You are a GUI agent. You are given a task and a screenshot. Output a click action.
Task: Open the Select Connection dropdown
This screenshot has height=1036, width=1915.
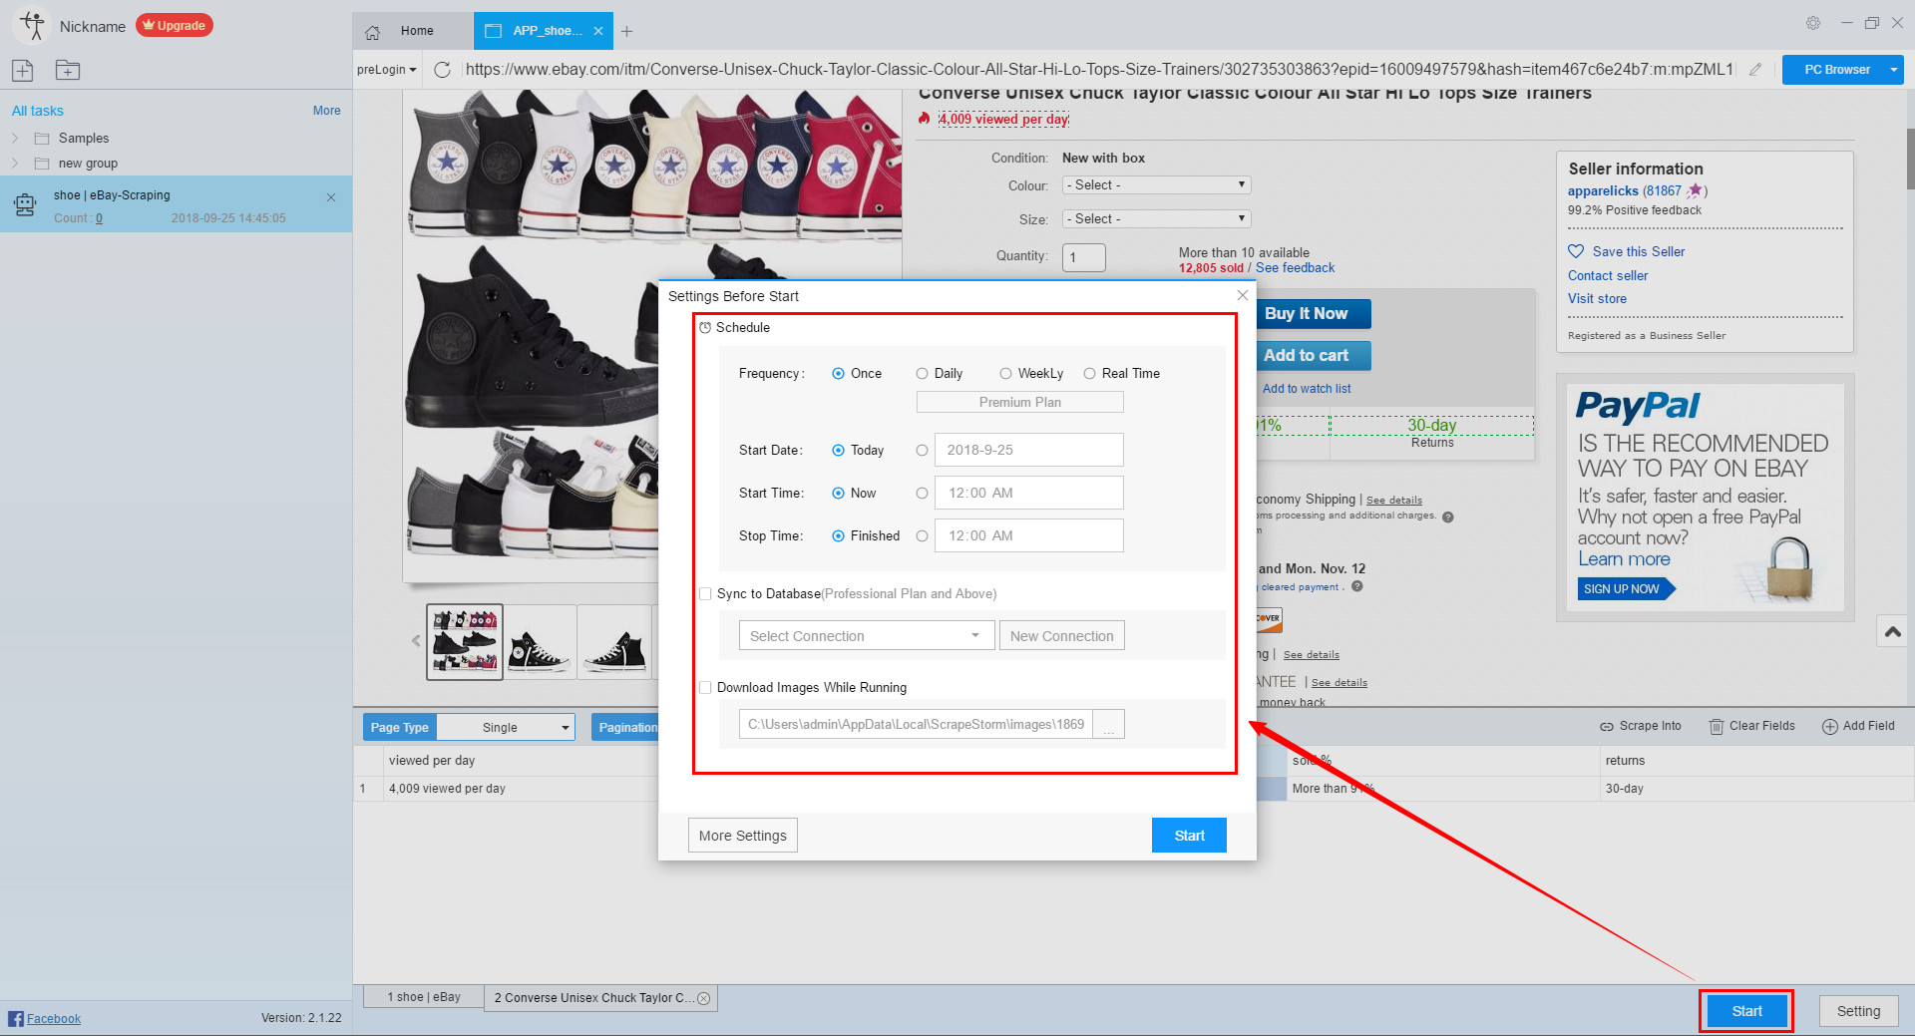pyautogui.click(x=867, y=635)
